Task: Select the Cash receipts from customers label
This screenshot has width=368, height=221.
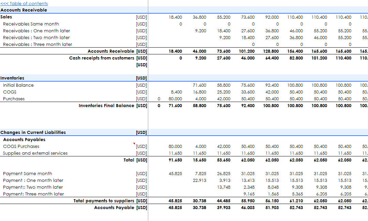Action: coord(102,58)
